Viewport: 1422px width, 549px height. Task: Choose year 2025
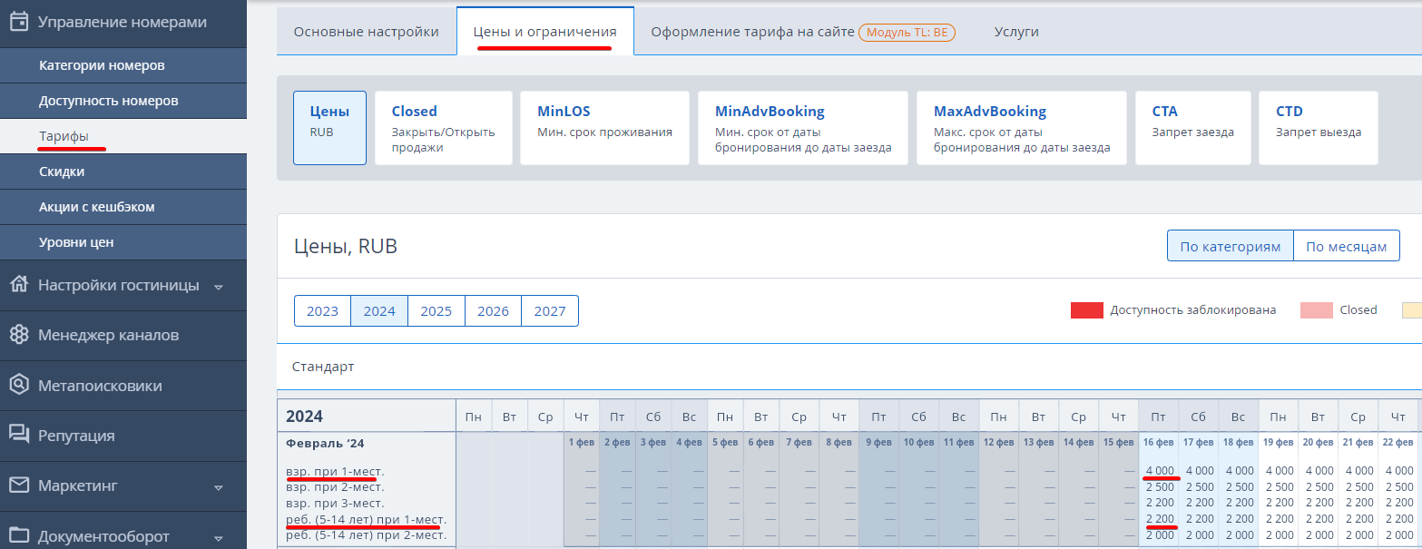436,310
